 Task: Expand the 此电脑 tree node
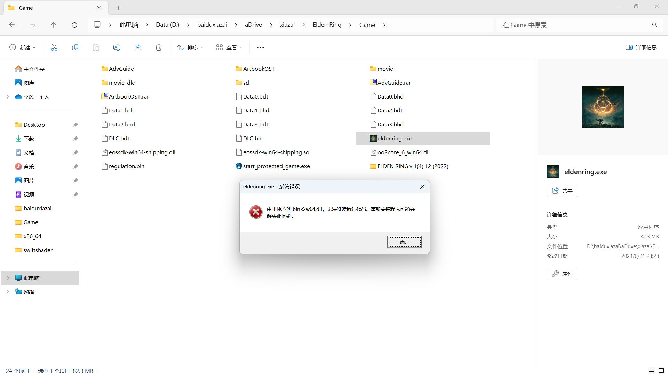(x=8, y=278)
